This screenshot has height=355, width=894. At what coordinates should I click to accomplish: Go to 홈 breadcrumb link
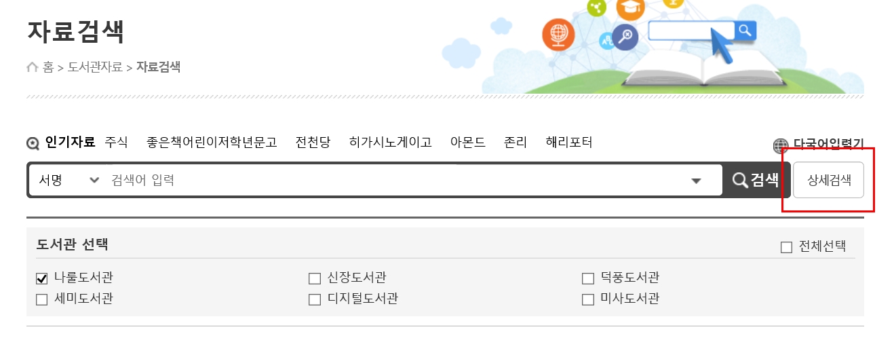(x=48, y=67)
